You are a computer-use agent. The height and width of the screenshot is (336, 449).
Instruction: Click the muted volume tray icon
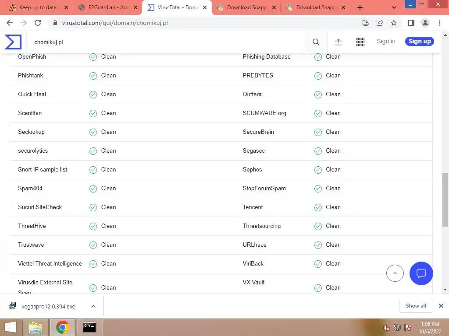click(x=387, y=328)
